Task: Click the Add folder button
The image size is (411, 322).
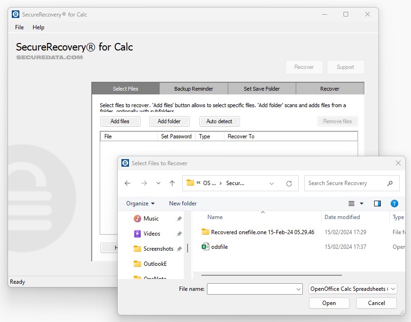Action: click(x=169, y=121)
